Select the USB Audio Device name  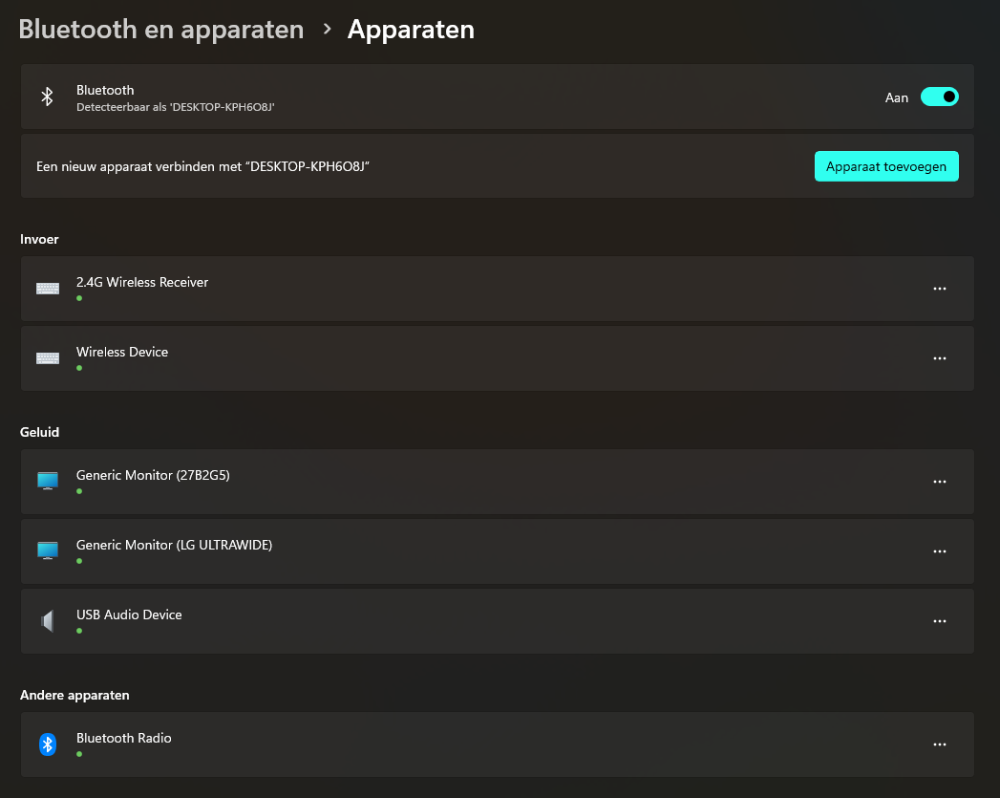point(129,615)
